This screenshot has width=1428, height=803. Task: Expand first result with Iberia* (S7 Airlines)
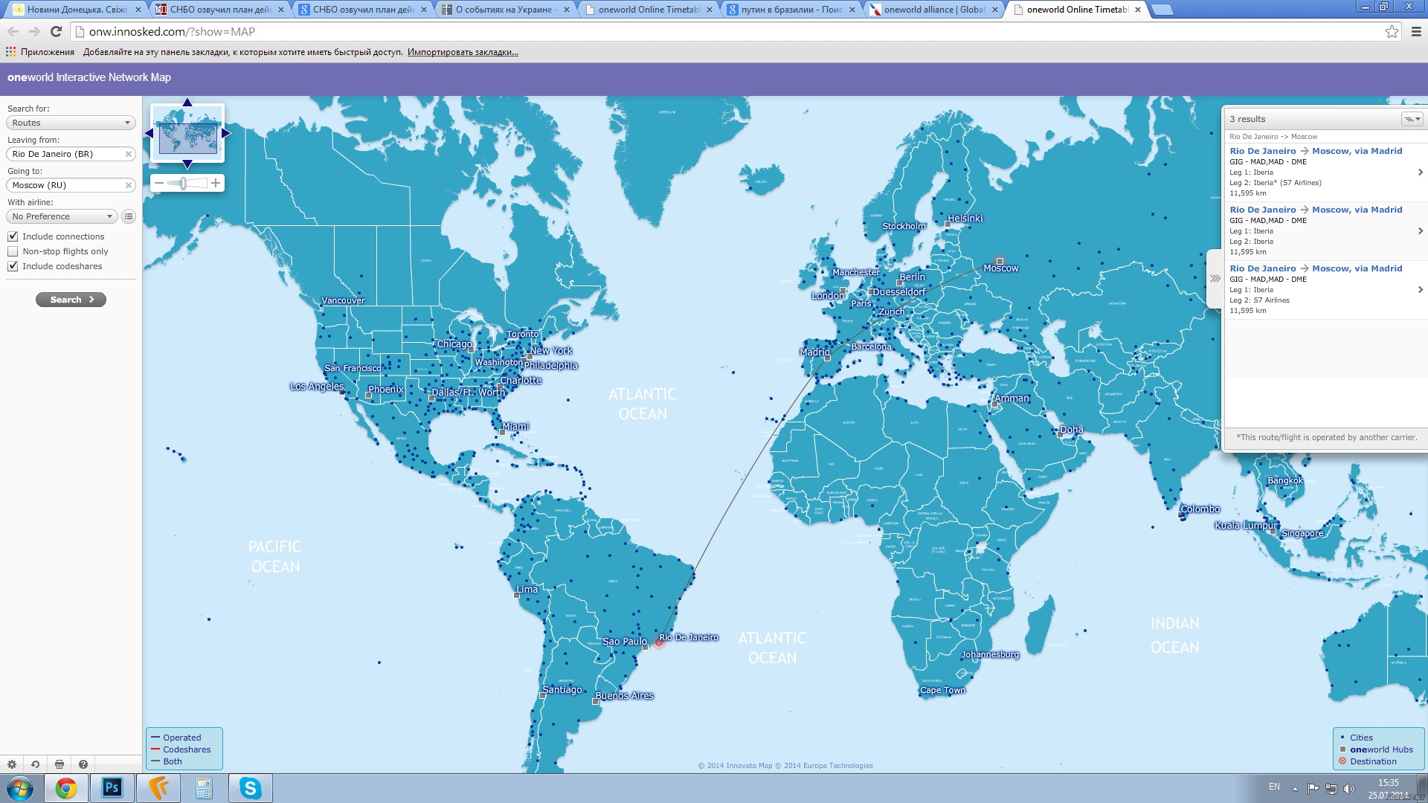tap(1421, 172)
